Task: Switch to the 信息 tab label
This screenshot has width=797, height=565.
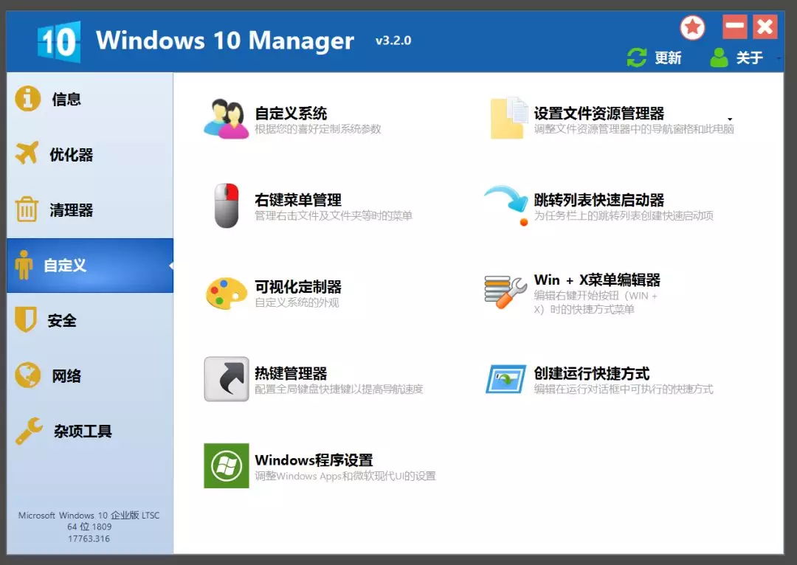Action: pos(66,99)
